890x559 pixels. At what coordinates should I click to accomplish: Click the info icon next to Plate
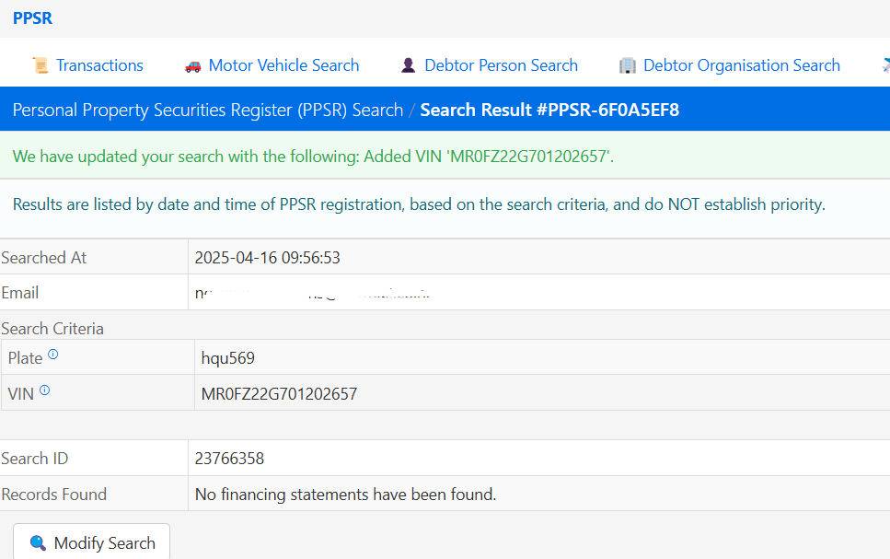pos(52,355)
